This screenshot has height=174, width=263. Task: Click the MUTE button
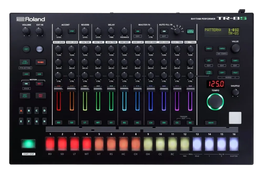211,123
